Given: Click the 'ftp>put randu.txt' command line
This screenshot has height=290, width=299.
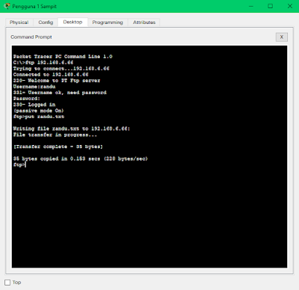Looking at the screenshot, I should click(39, 117).
